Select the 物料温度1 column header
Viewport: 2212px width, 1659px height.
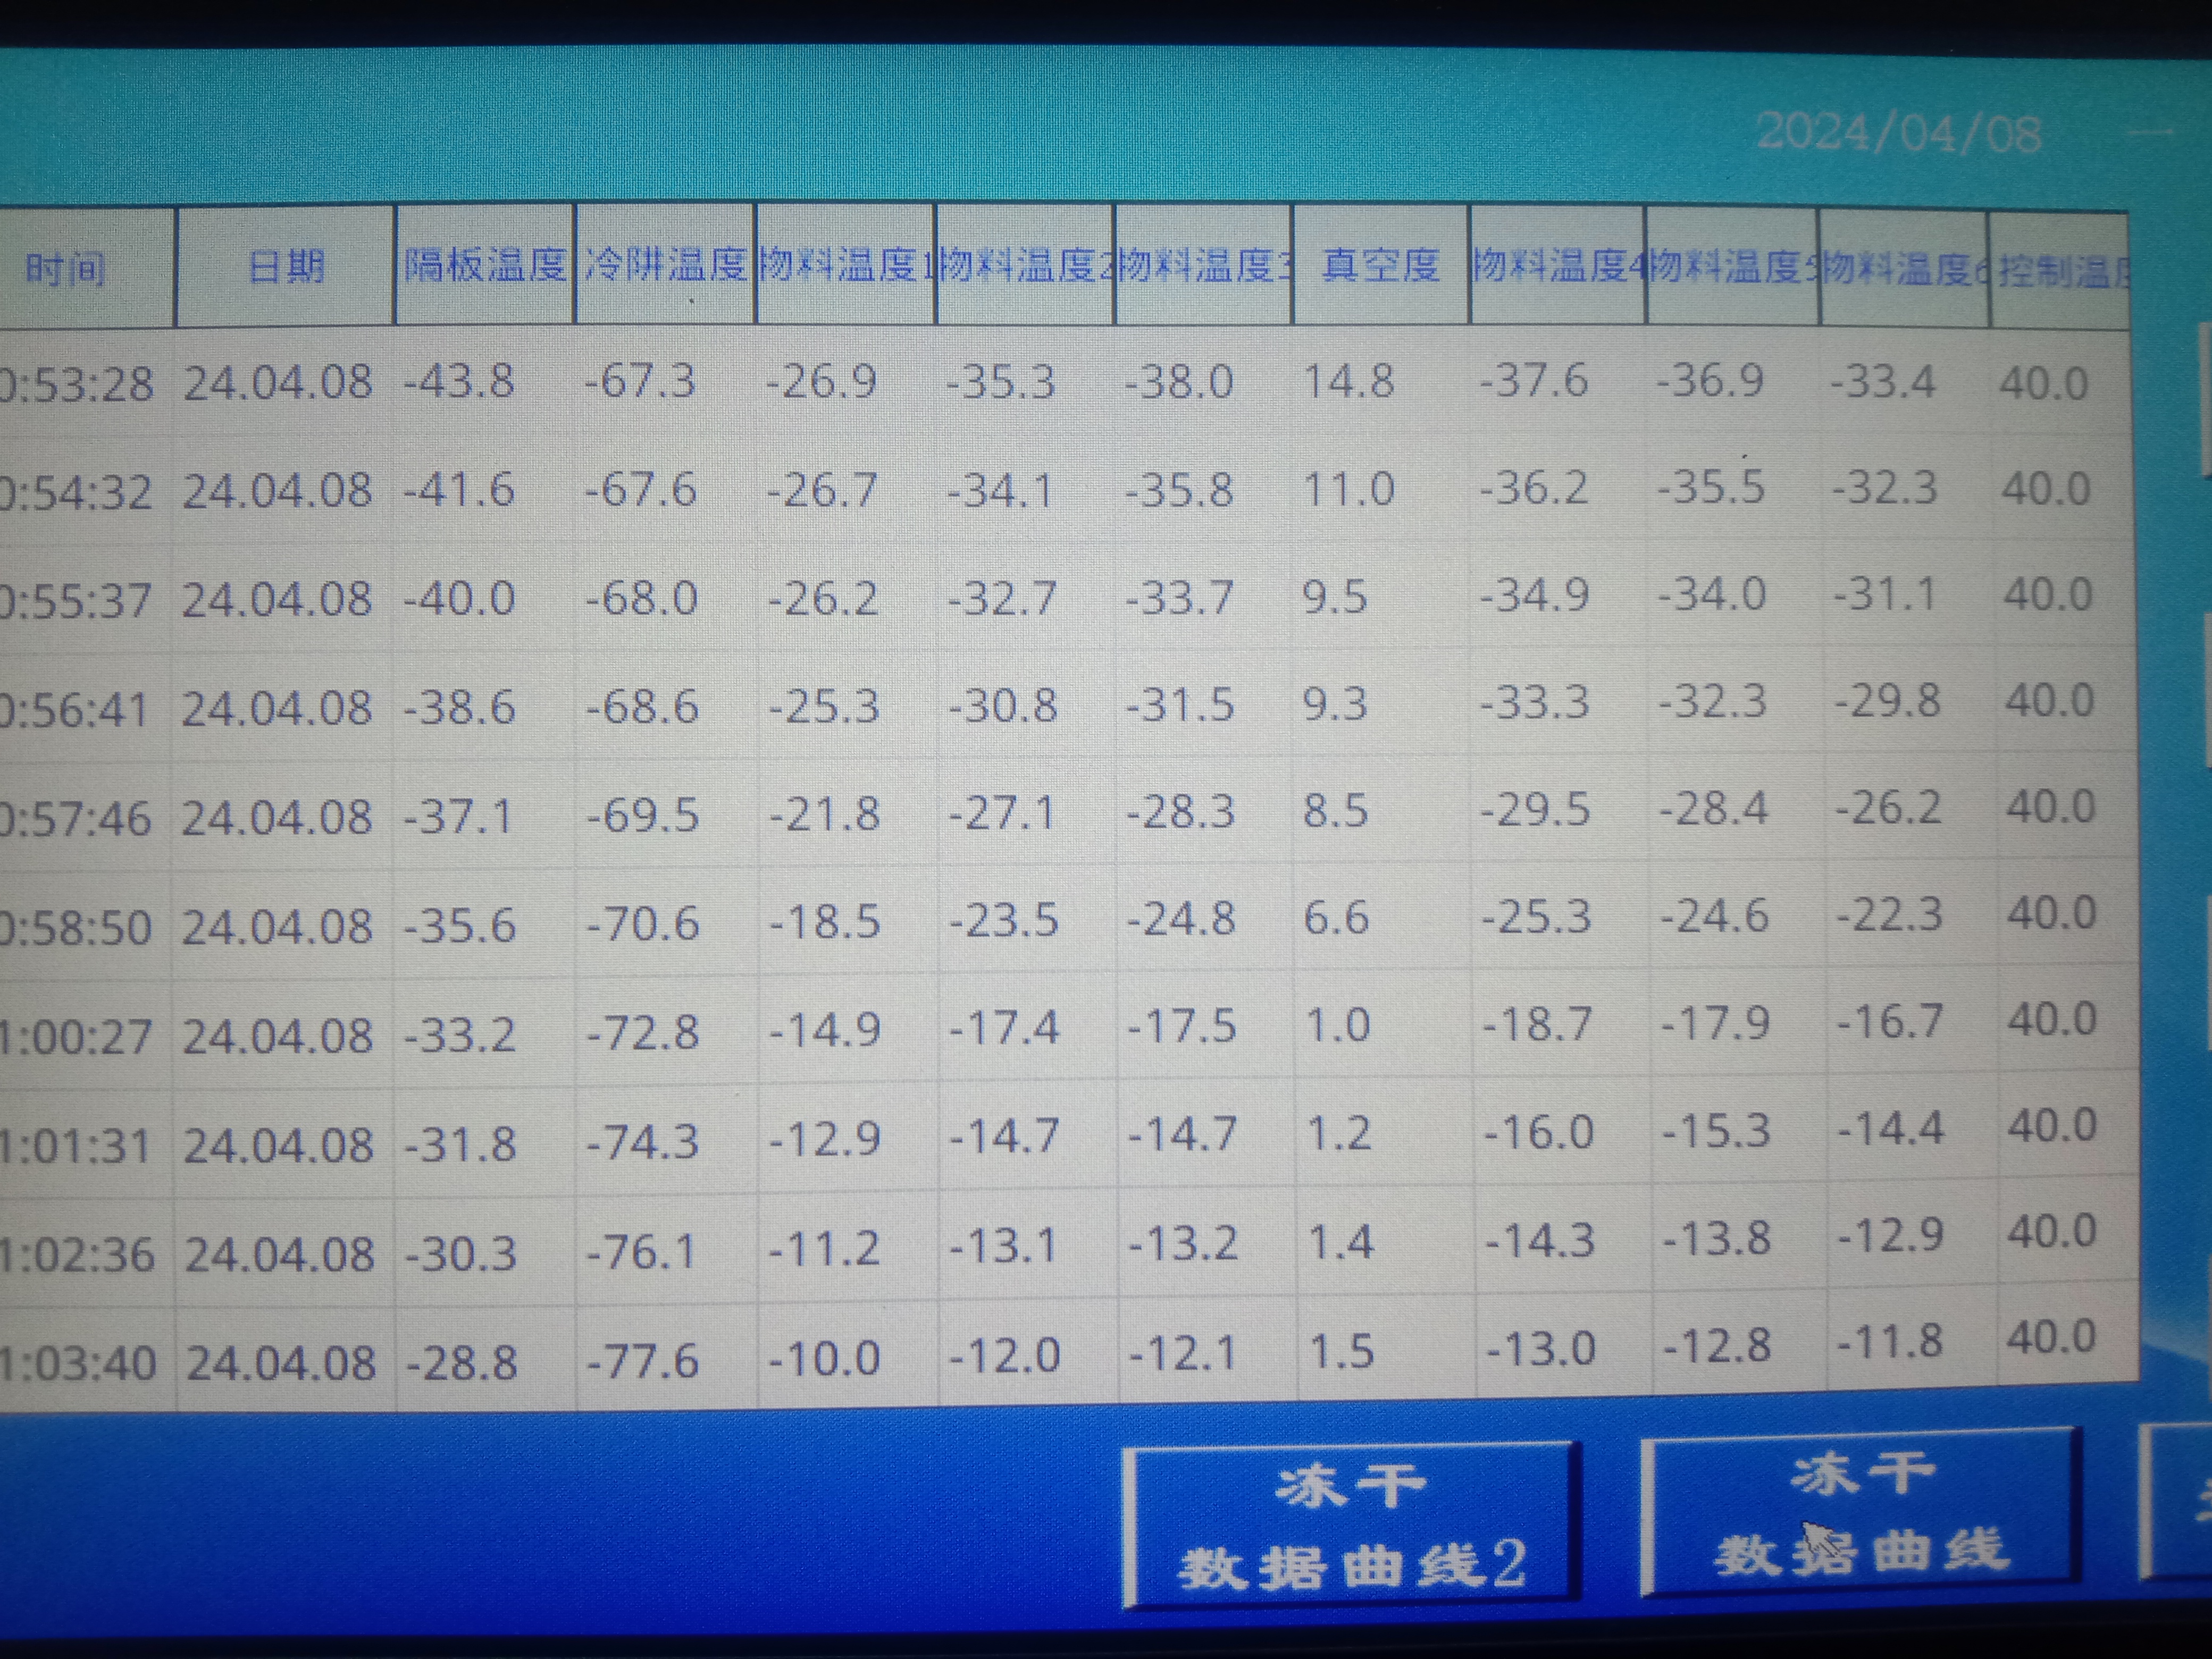pyautogui.click(x=845, y=265)
